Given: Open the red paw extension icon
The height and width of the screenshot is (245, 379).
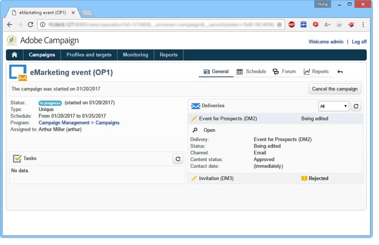Looking at the screenshot, I should (351, 24).
